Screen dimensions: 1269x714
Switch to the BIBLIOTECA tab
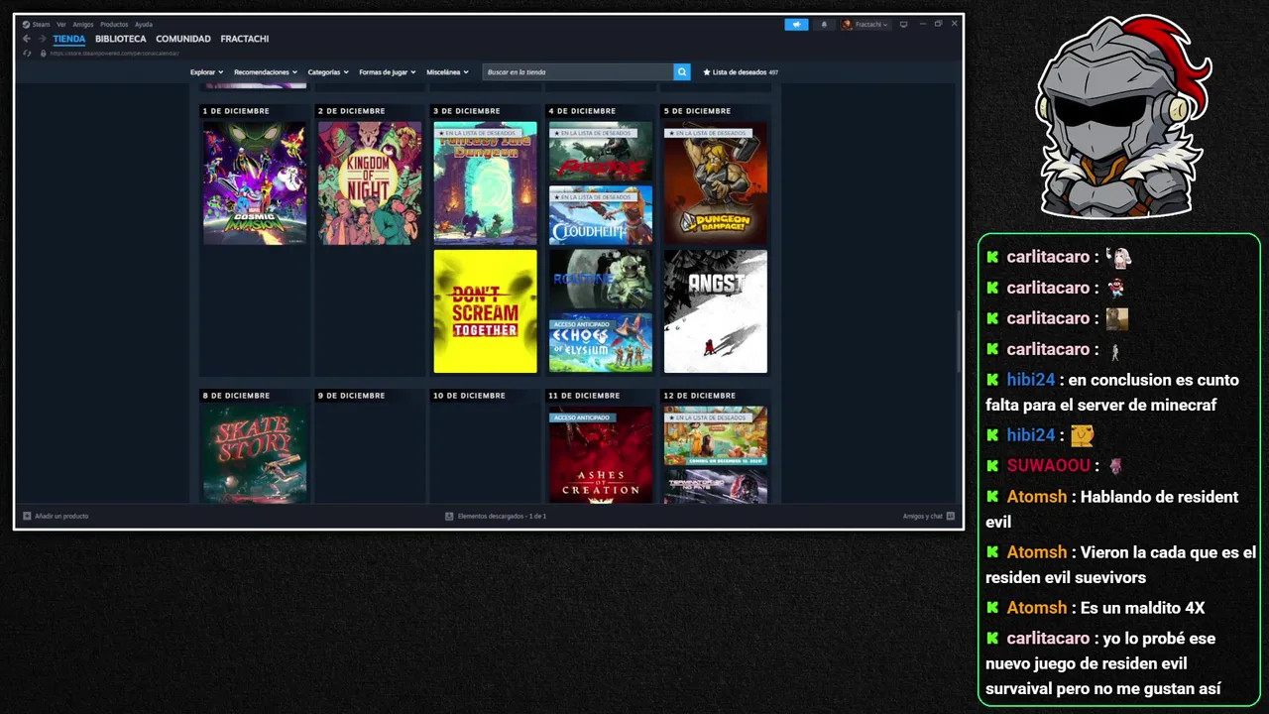pyautogui.click(x=121, y=39)
